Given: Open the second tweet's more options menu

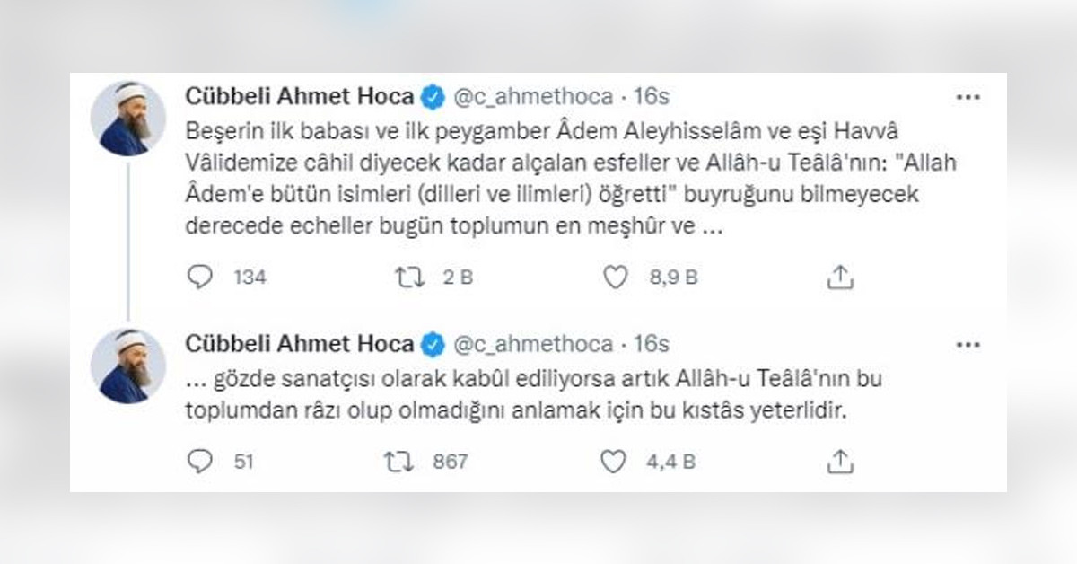Looking at the screenshot, I should [968, 343].
